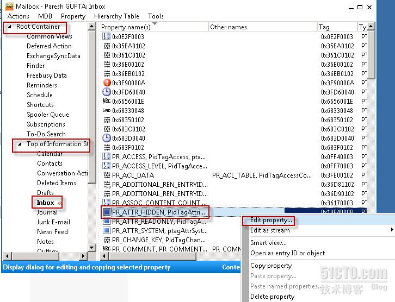Click the clock icon beside 0x683D0040

(107, 138)
